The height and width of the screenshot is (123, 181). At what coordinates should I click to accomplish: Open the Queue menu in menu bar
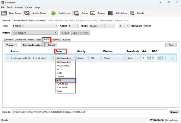(x=29, y=8)
